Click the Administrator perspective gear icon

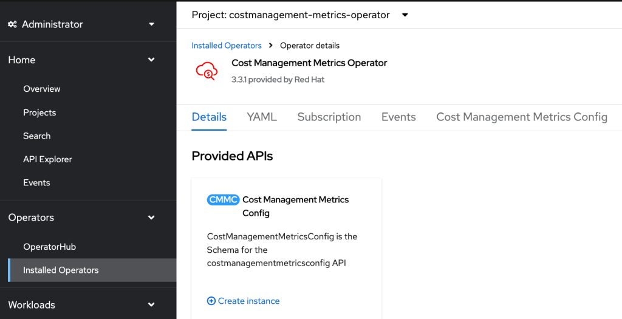pyautogui.click(x=12, y=24)
